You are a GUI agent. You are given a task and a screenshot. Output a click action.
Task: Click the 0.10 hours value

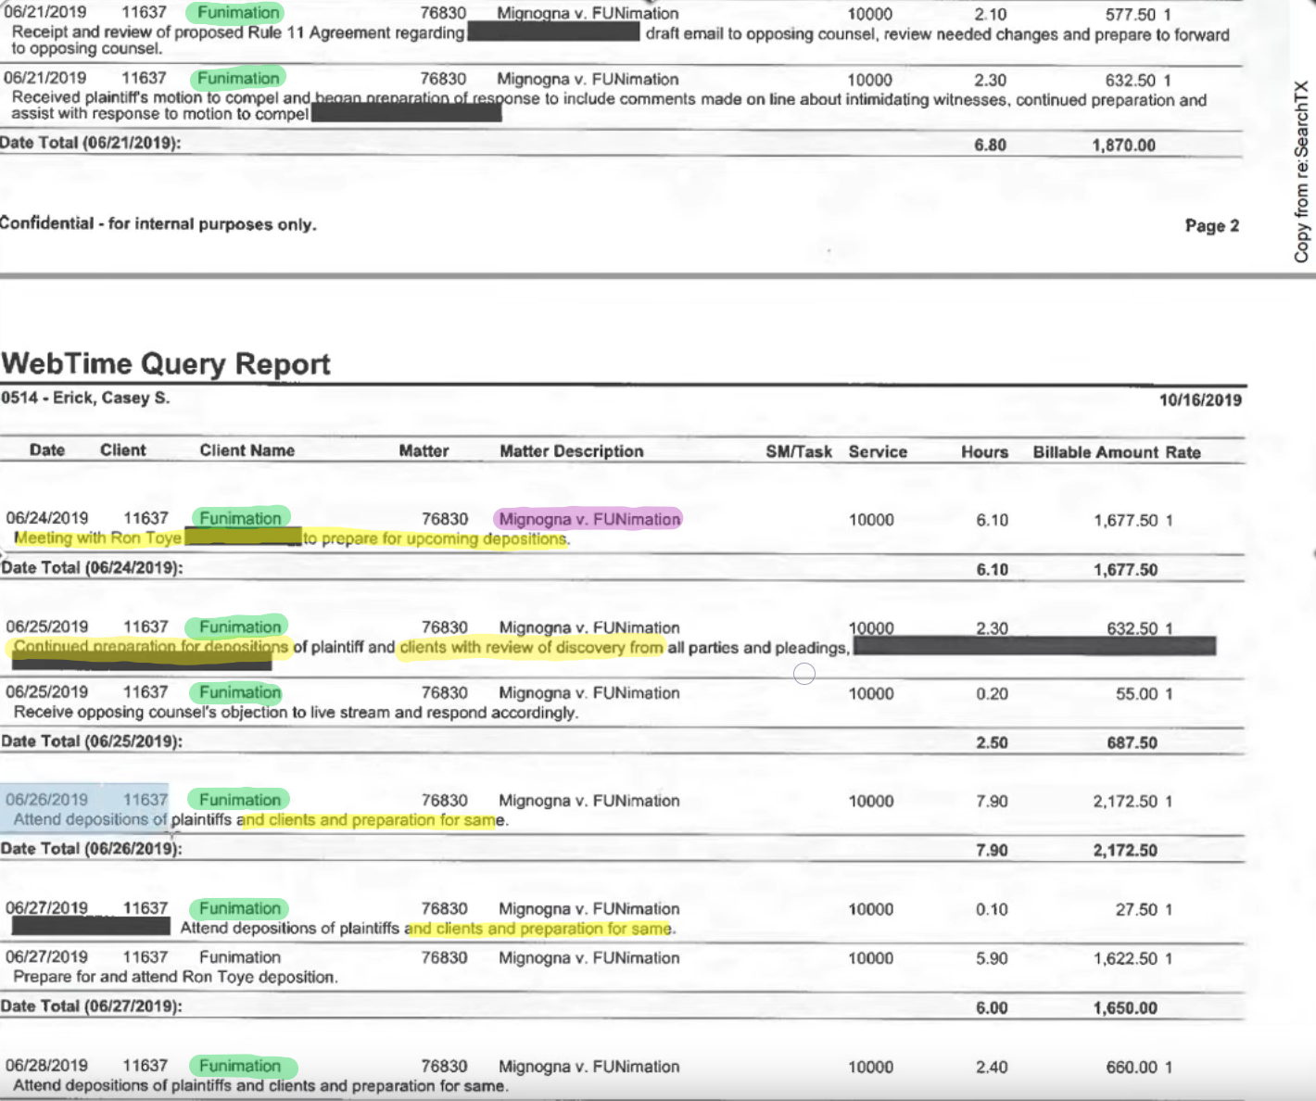(x=992, y=909)
